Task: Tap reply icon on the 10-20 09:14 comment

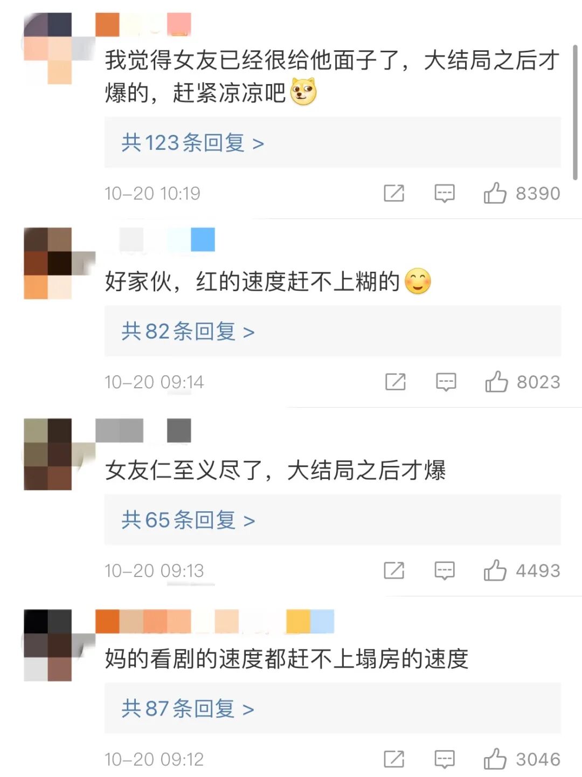Action: coord(446,382)
